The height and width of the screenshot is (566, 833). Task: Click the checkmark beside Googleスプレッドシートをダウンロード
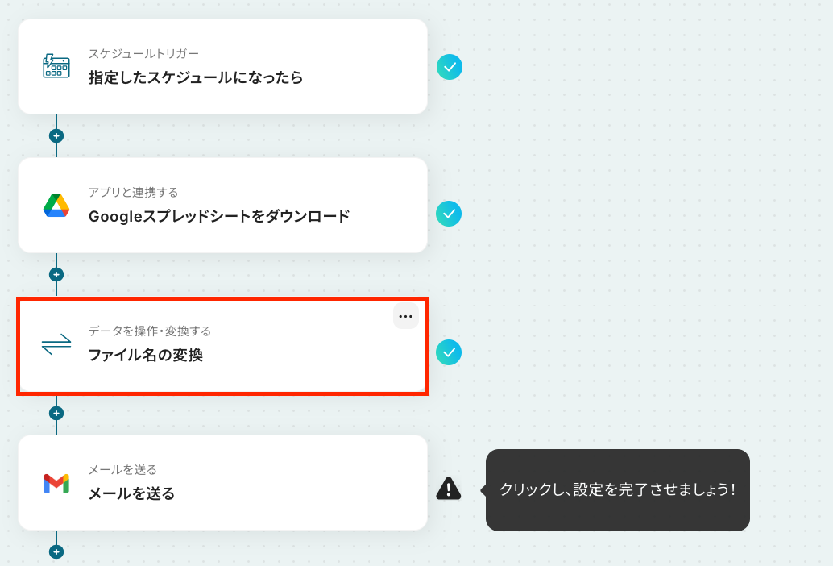(449, 214)
